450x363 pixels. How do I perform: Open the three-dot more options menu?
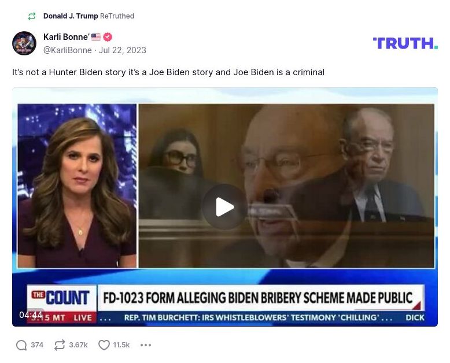(146, 345)
